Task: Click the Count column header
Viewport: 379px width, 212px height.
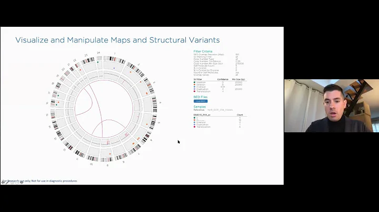Action: [x=240, y=115]
